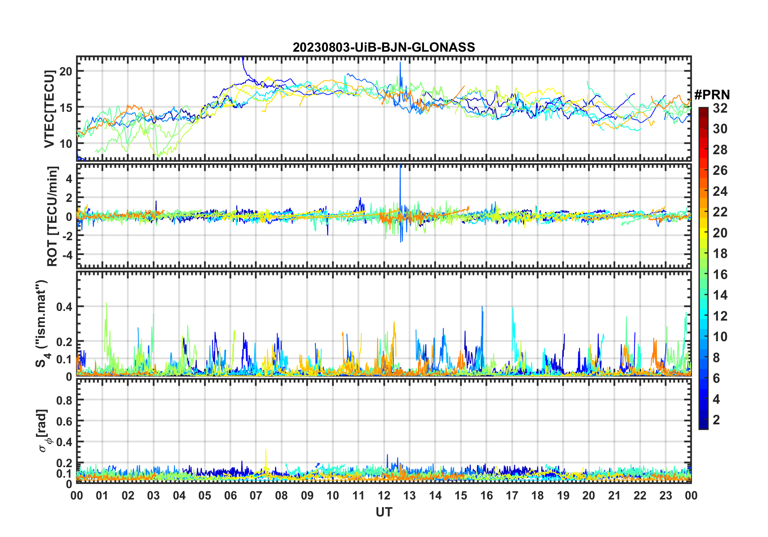Click VTEC y-axis tick 15

click(x=65, y=107)
